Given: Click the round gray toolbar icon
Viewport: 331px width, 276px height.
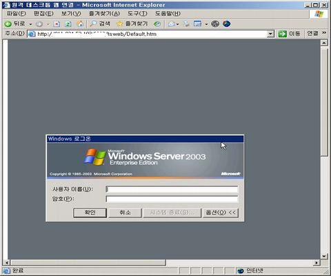Looking at the screenshot, I should point(215,23).
